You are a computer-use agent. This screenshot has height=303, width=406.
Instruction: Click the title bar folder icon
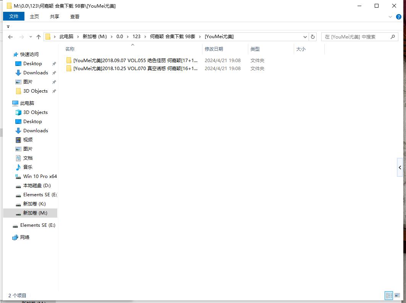pos(9,6)
